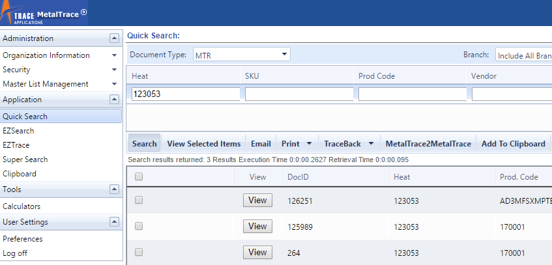Open Quick Search in sidebar
Image resolution: width=552 pixels, height=265 pixels.
pyautogui.click(x=61, y=116)
